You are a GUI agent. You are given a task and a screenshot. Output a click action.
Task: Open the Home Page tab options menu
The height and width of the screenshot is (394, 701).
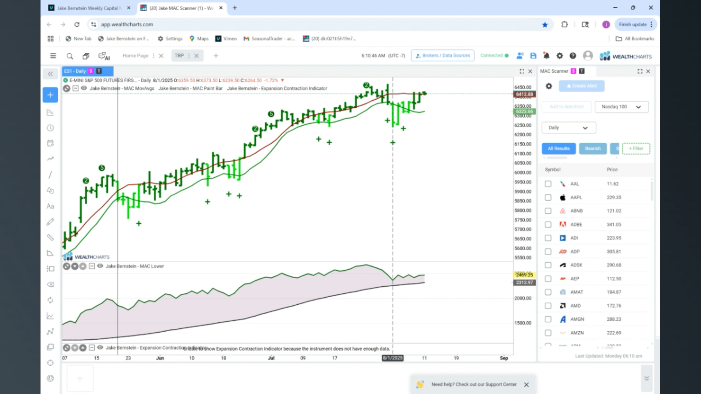[153, 56]
